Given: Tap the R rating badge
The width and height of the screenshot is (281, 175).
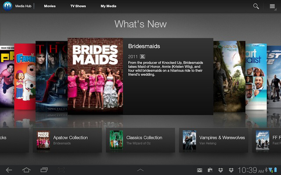Looking at the screenshot, I should point(142,56).
